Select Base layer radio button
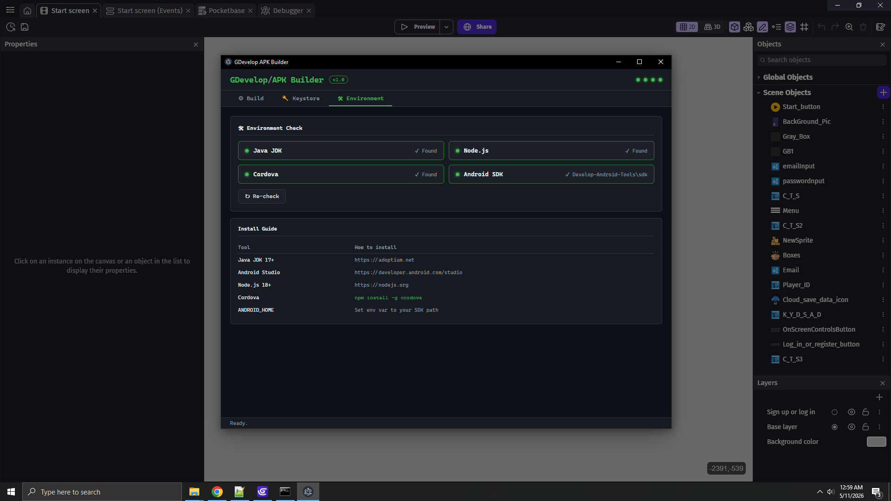This screenshot has width=891, height=501. tap(834, 427)
